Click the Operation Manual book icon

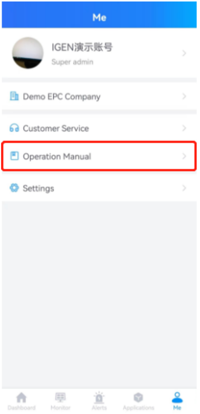[14, 156]
